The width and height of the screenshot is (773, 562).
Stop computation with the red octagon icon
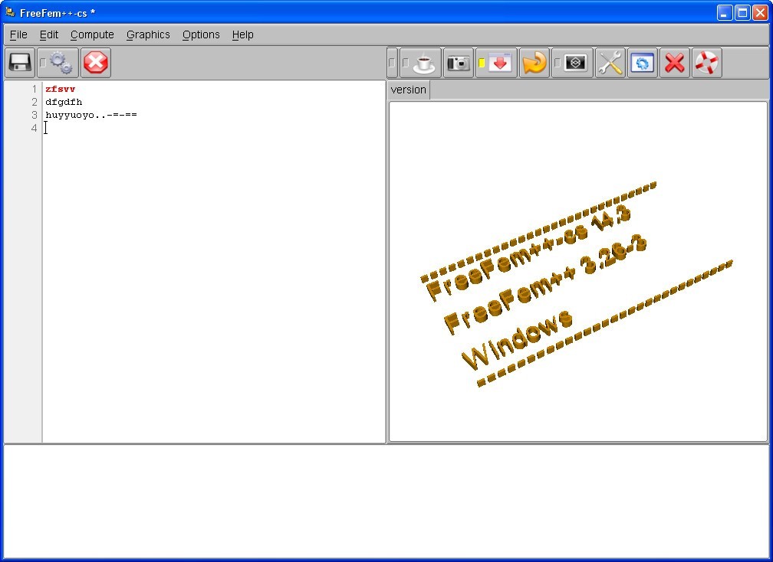click(96, 63)
